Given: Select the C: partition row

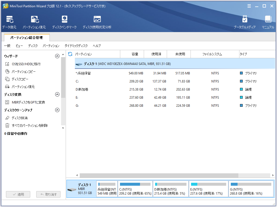Looking at the screenshot, I should point(175,81).
